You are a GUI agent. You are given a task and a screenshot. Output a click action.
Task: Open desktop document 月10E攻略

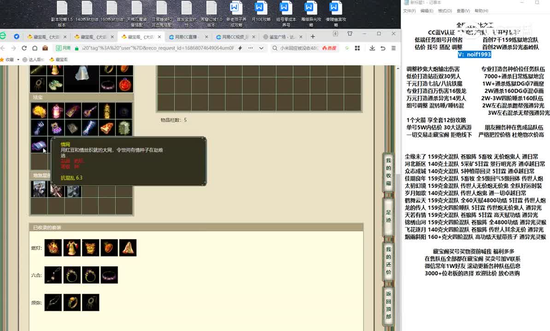click(x=261, y=12)
